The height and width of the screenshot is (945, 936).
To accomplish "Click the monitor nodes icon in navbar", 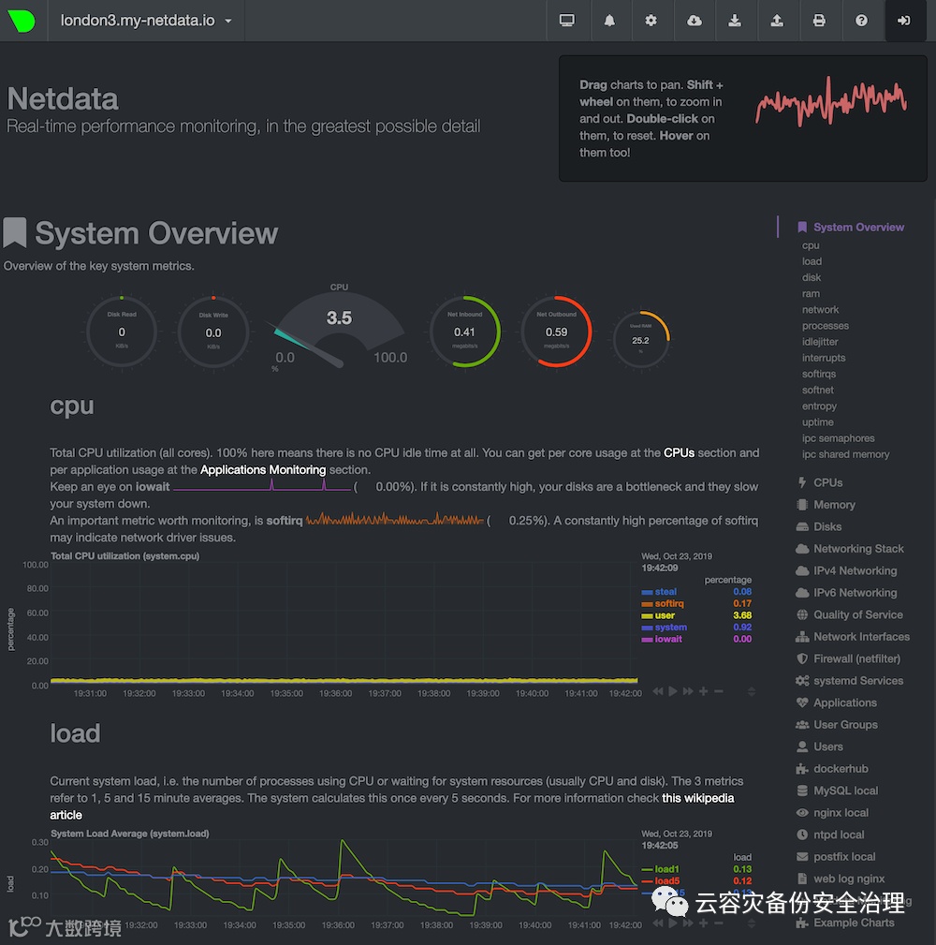I will click(567, 21).
